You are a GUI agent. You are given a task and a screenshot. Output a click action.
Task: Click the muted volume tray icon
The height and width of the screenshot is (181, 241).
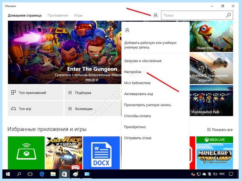pyautogui.click(x=193, y=174)
